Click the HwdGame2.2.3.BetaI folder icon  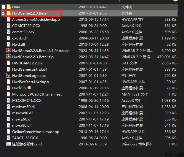pos(9,13)
